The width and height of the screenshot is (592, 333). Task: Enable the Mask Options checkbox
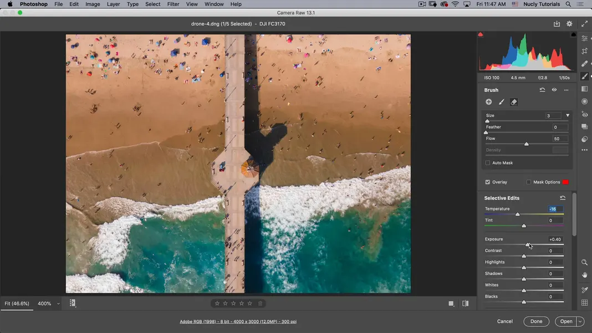click(x=529, y=182)
